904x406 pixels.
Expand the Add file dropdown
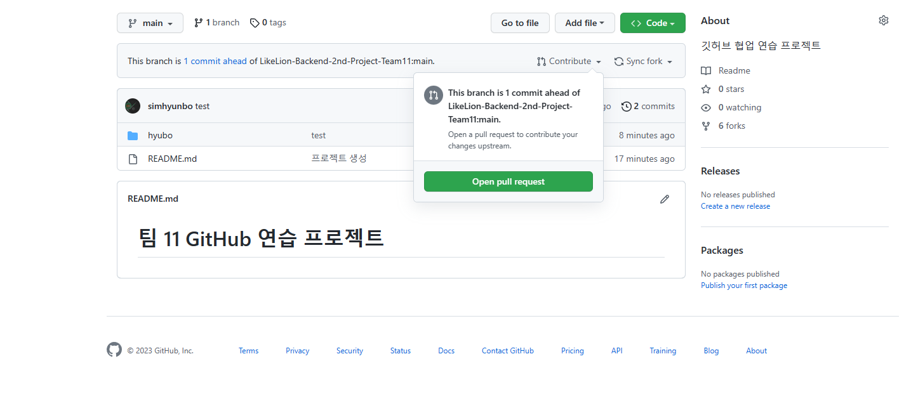(585, 22)
